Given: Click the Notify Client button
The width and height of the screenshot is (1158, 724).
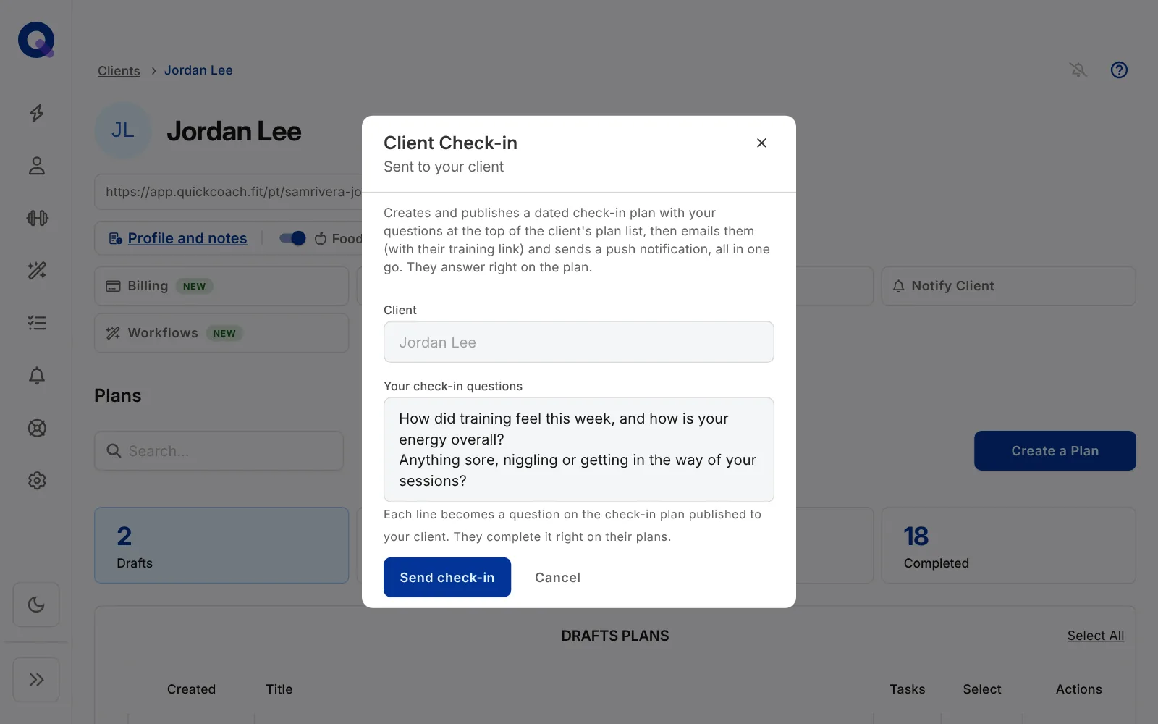Looking at the screenshot, I should 1008,286.
